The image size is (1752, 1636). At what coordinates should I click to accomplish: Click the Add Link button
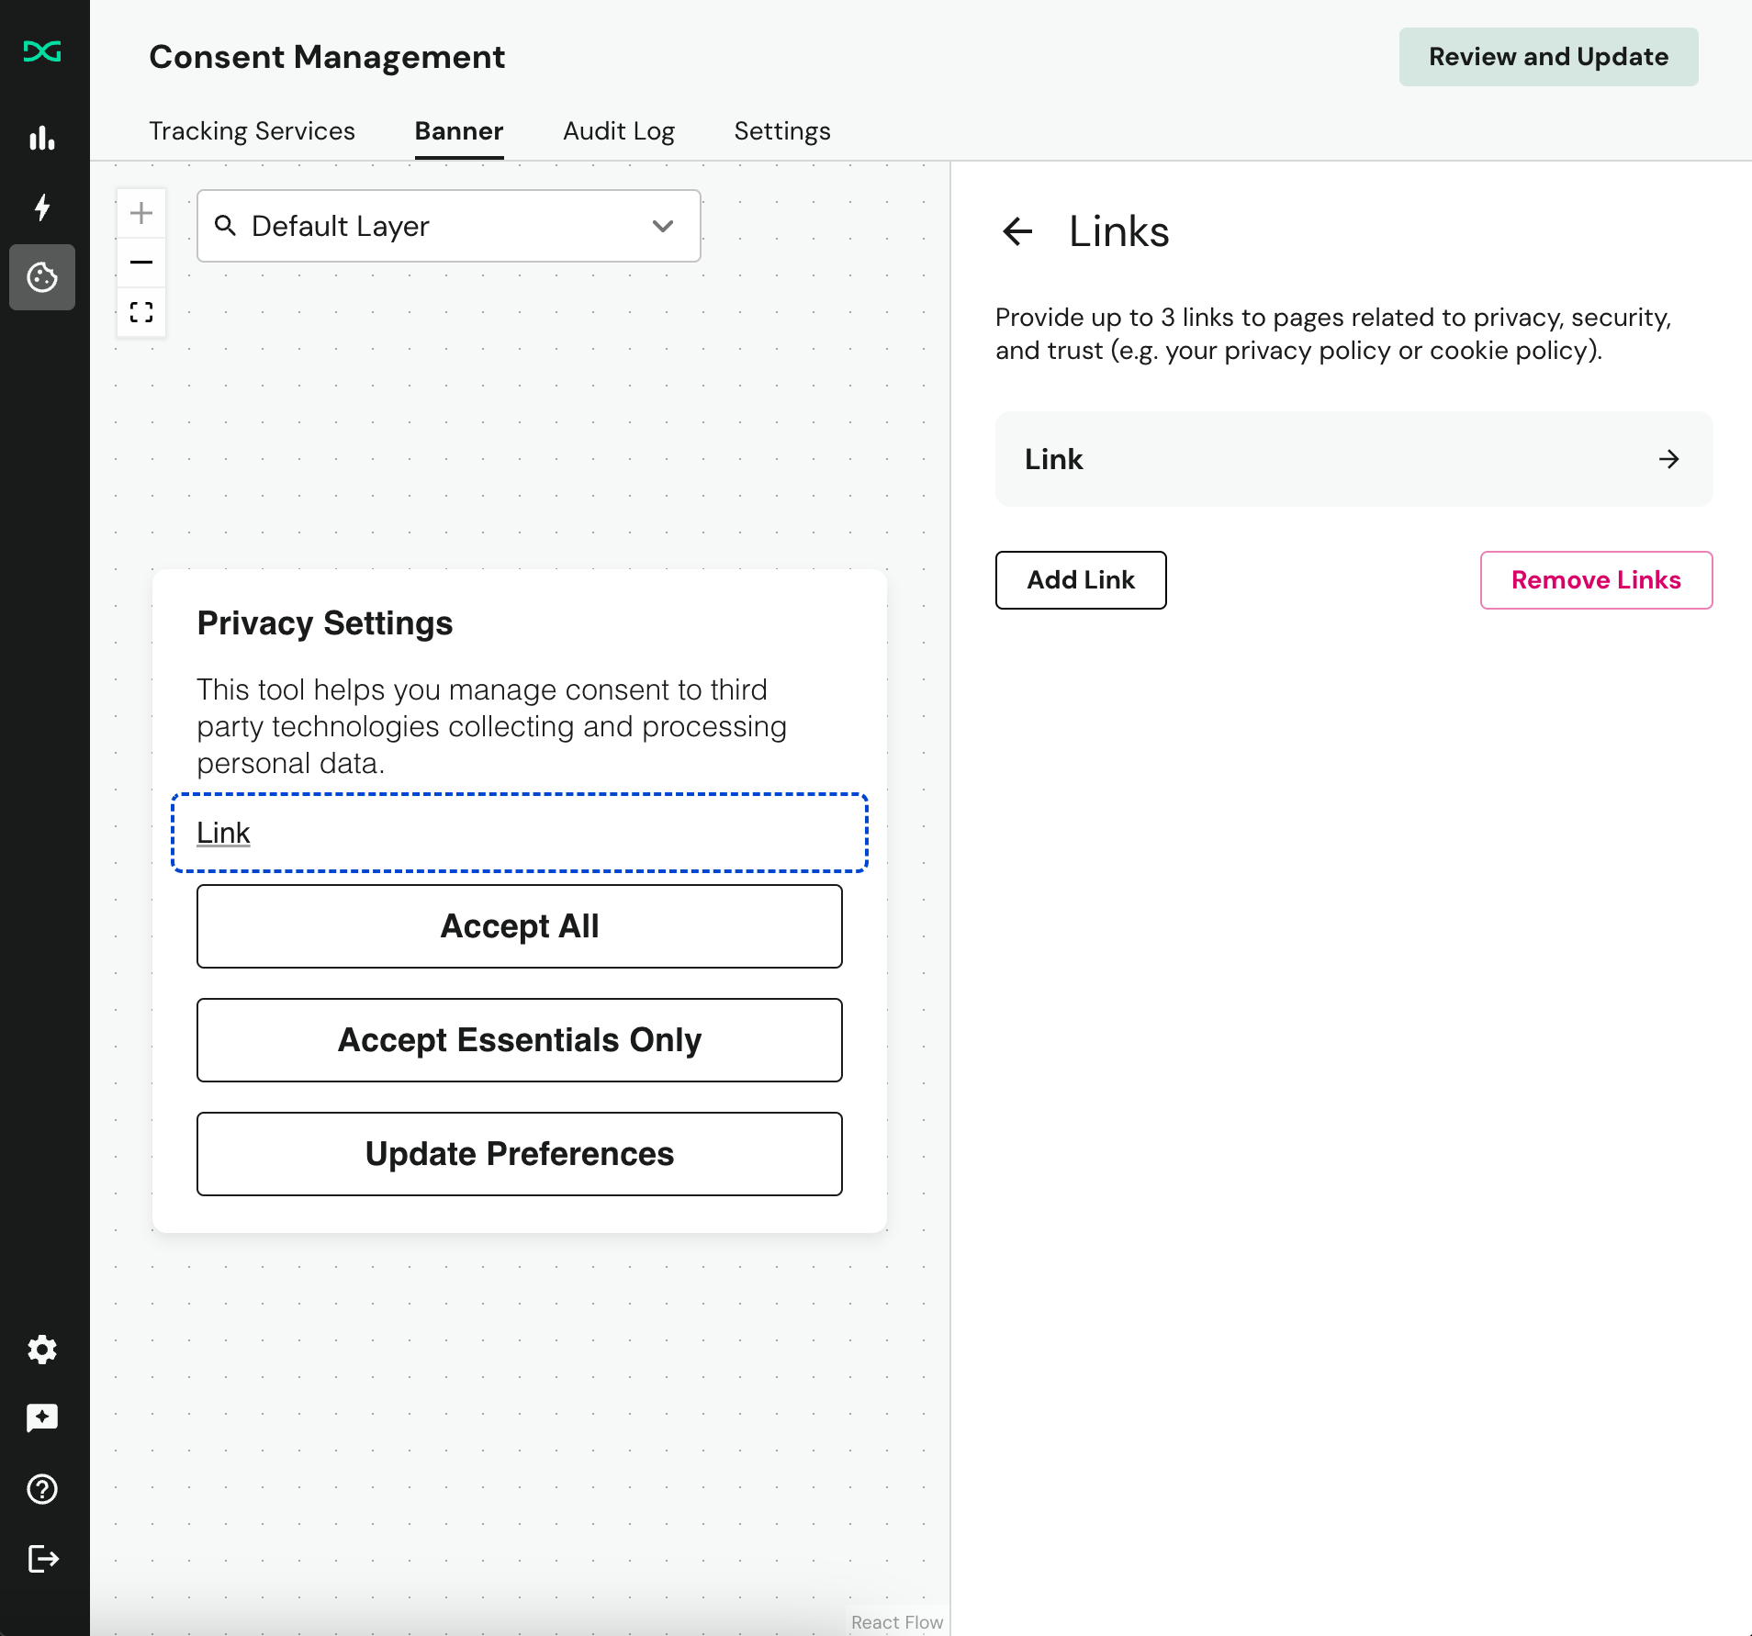1081,580
